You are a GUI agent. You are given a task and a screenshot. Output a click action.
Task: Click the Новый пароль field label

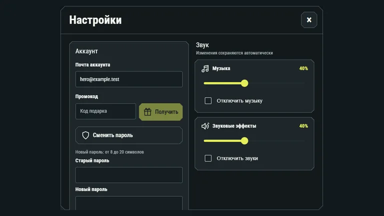(x=91, y=189)
